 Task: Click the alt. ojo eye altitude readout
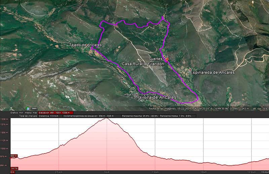pos(261,109)
